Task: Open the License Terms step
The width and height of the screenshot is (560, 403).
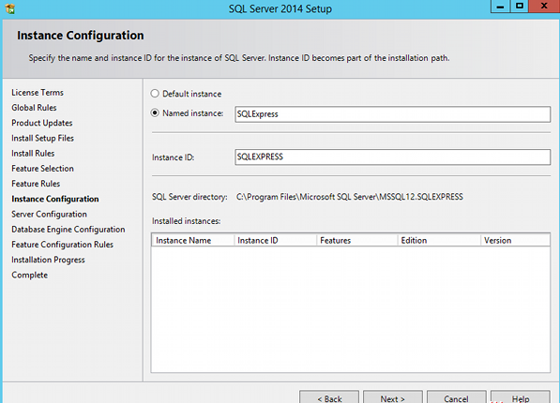Action: click(x=38, y=93)
